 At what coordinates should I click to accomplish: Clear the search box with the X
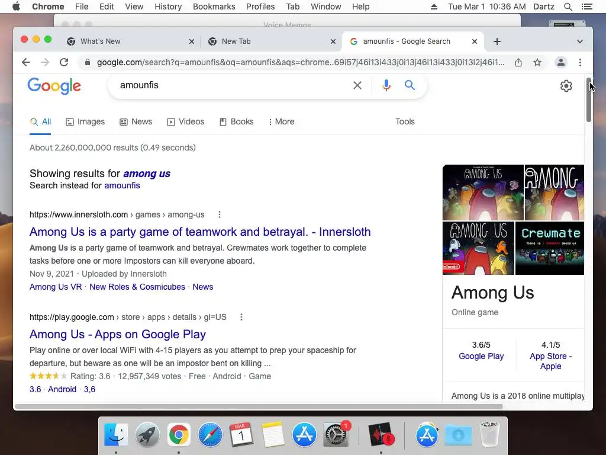(x=357, y=85)
